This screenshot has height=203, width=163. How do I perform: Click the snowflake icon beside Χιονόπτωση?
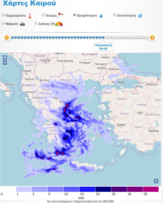coord(140,16)
